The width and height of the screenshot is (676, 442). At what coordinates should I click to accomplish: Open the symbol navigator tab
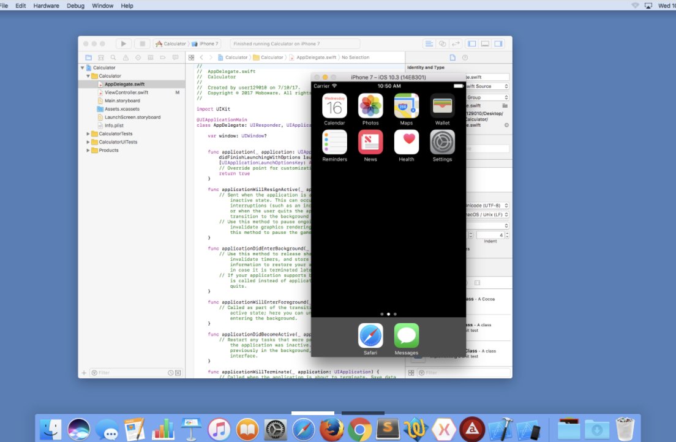tap(101, 58)
